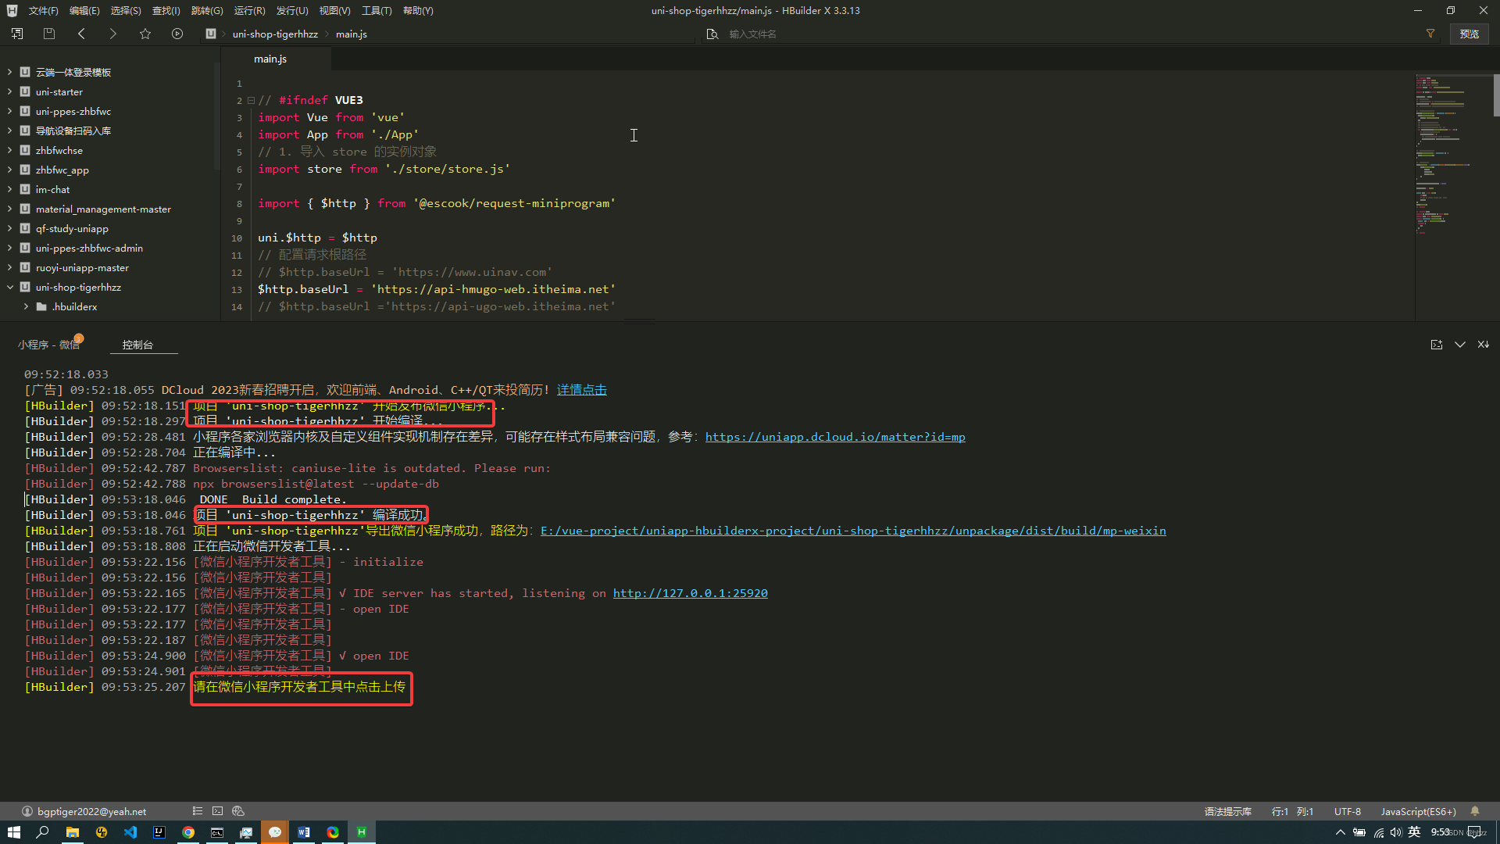Open File Explorer from taskbar
The image size is (1500, 844).
click(x=73, y=832)
